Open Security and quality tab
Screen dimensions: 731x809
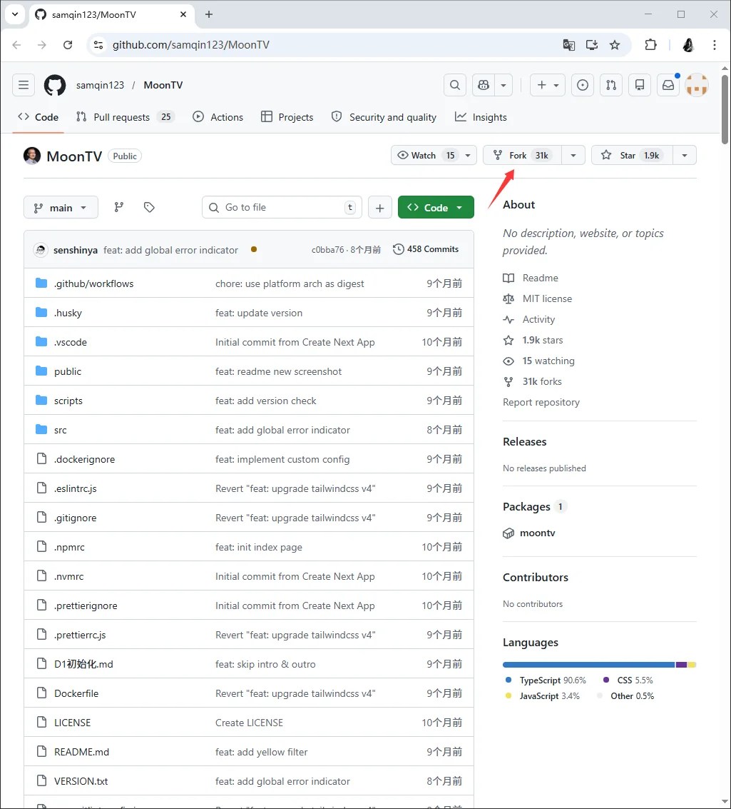coord(384,117)
